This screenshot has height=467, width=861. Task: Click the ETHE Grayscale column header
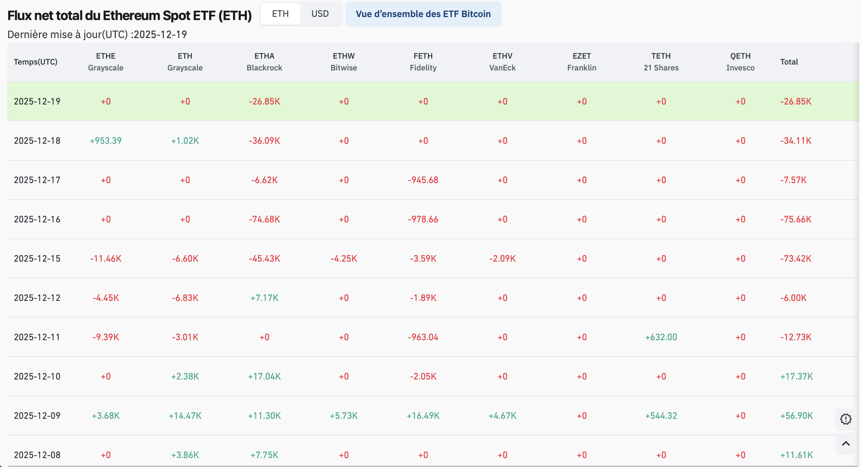(x=106, y=62)
